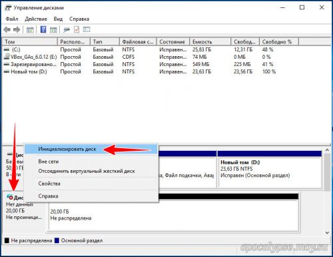
Task: Select the (C:) volume row label
Action: coord(16,49)
